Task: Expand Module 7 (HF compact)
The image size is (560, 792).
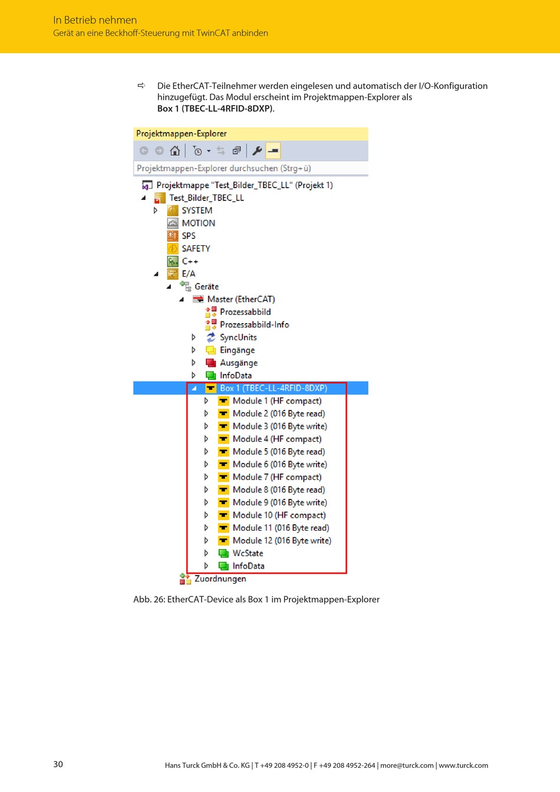Action: 206,477
